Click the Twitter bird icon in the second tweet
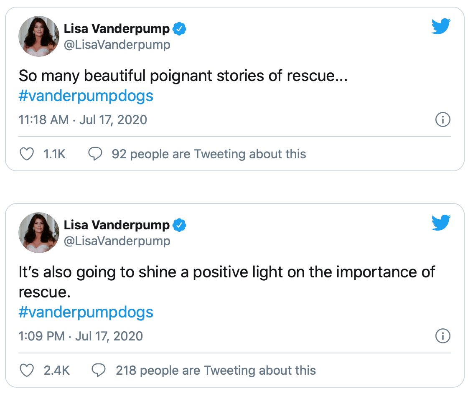The height and width of the screenshot is (396, 473). point(440,223)
